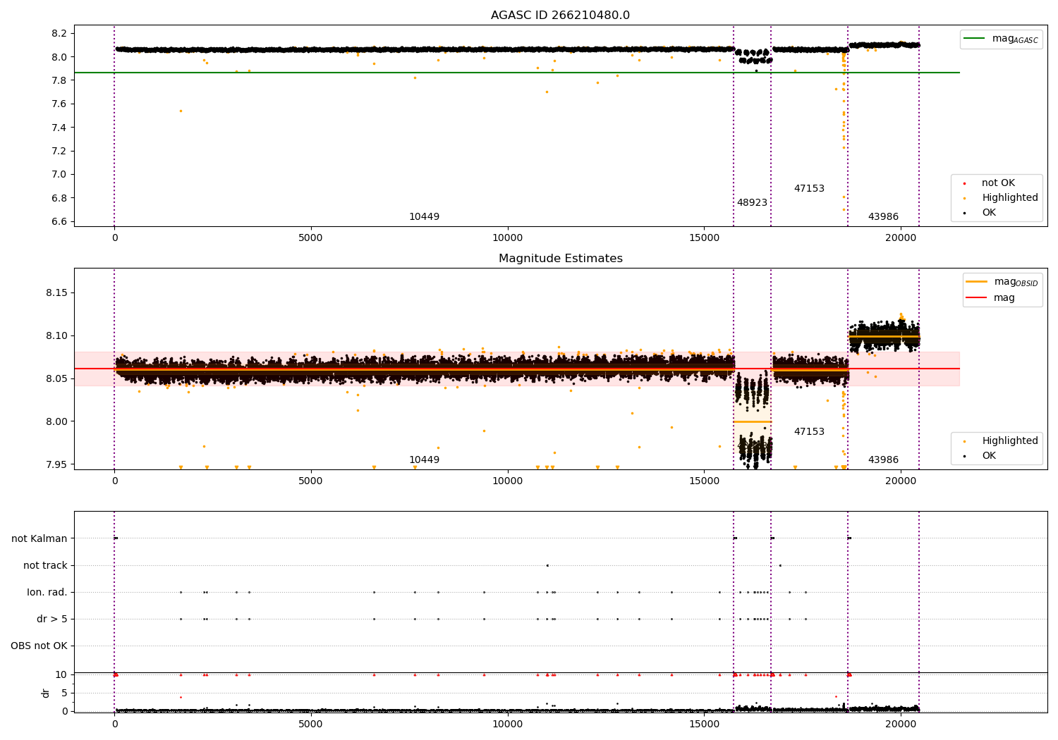Click x-axis tick '5000' under bottom panel
The image size is (1058, 740).
coord(311,724)
